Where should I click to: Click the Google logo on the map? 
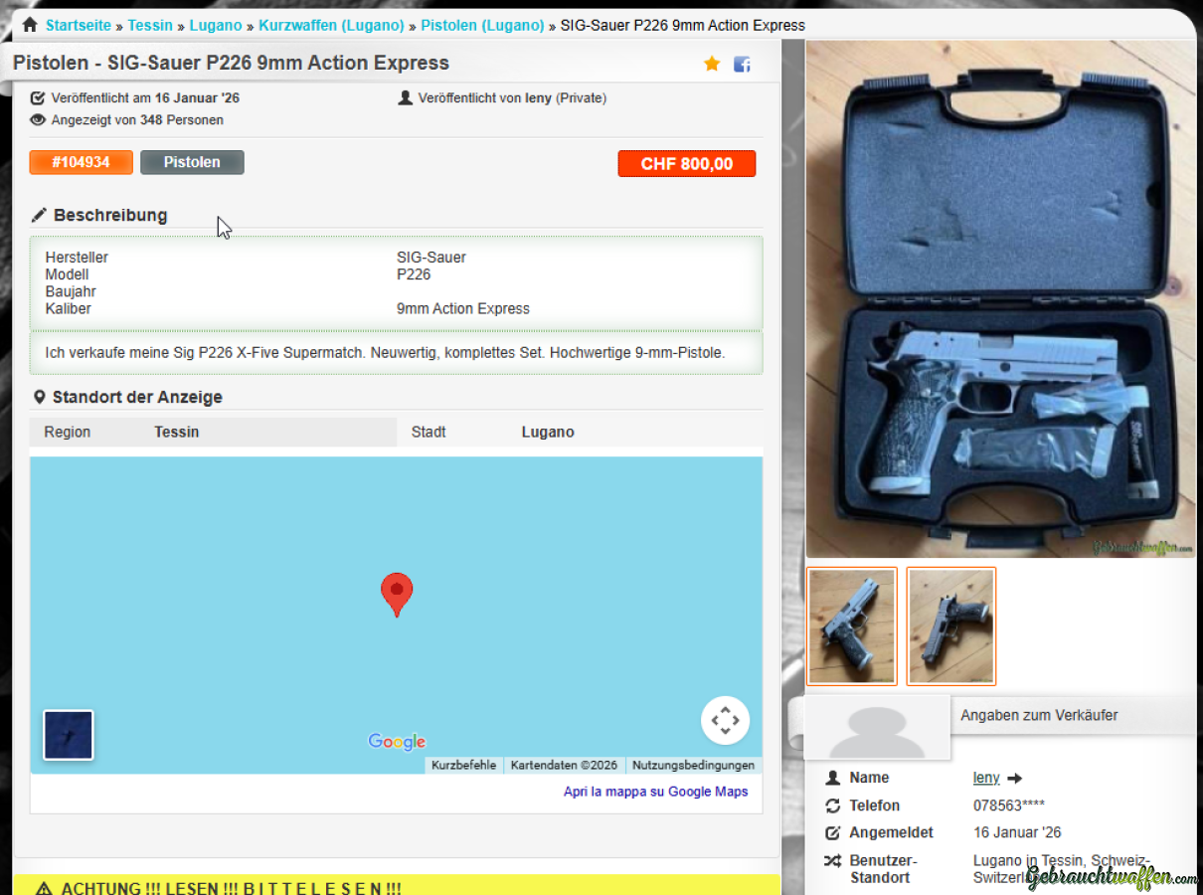pyautogui.click(x=397, y=741)
